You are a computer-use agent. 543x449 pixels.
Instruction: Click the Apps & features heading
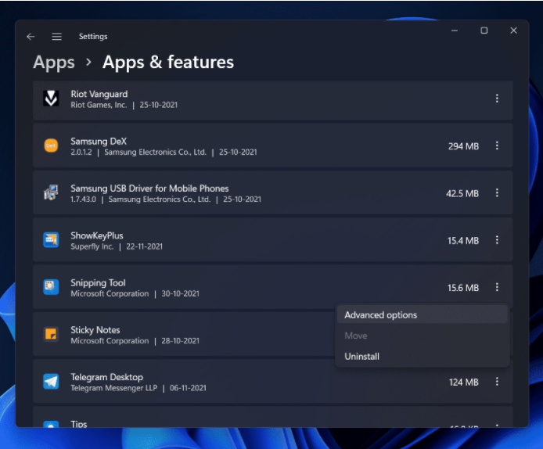(x=168, y=63)
